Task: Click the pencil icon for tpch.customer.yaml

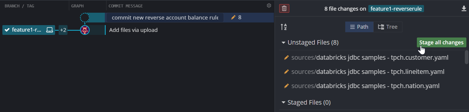Action: point(286,58)
